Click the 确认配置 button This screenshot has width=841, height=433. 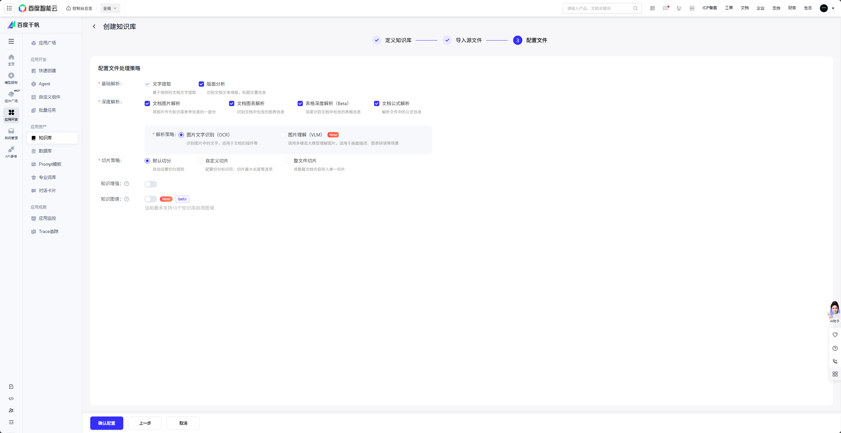[106, 423]
